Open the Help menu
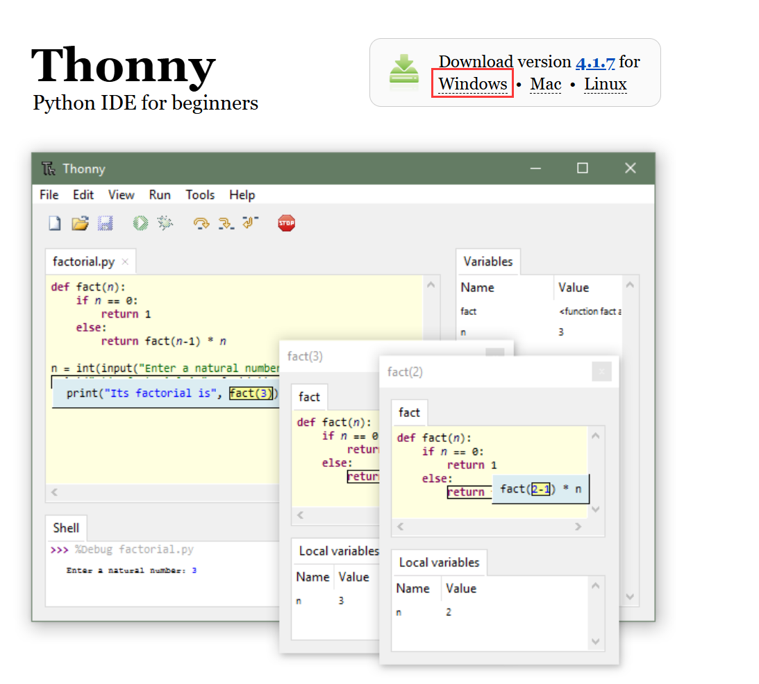Screen dimensions: 759x684 pos(242,195)
